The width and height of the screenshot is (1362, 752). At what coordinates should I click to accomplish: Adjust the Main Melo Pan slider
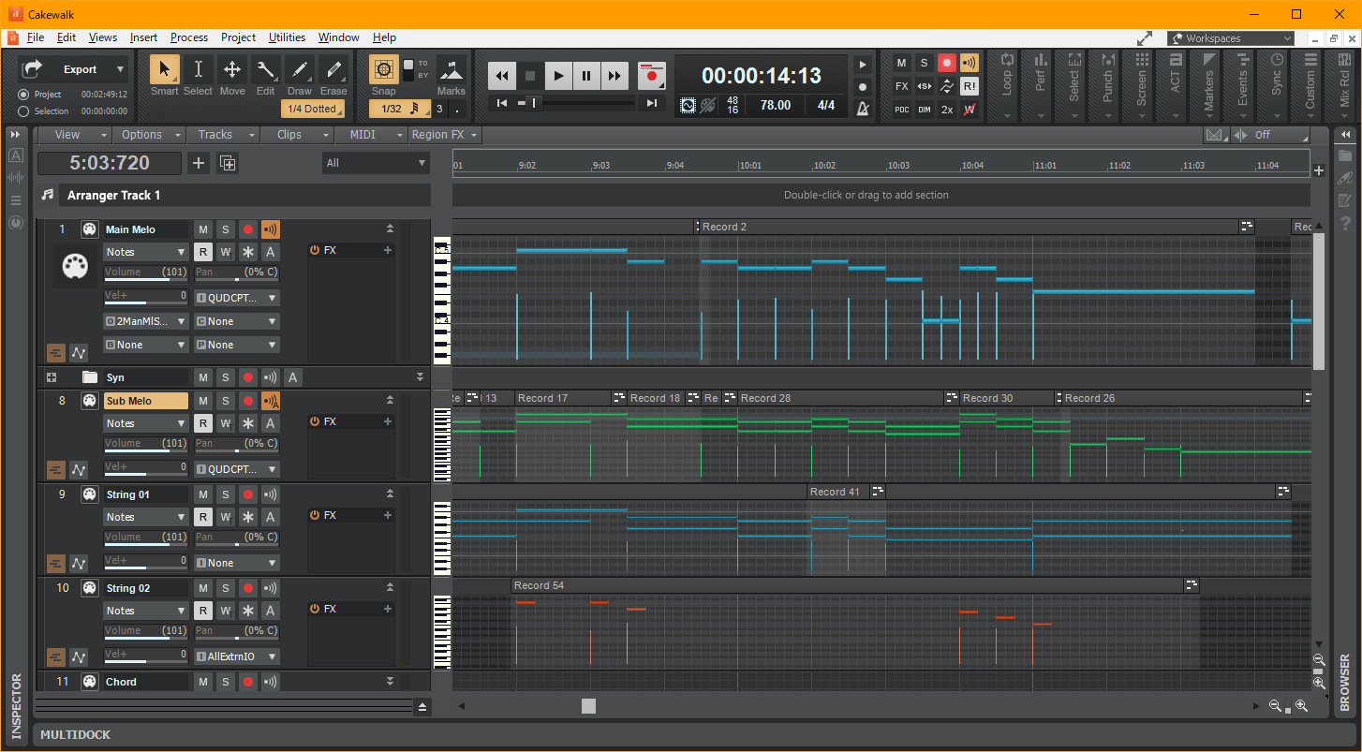237,273
